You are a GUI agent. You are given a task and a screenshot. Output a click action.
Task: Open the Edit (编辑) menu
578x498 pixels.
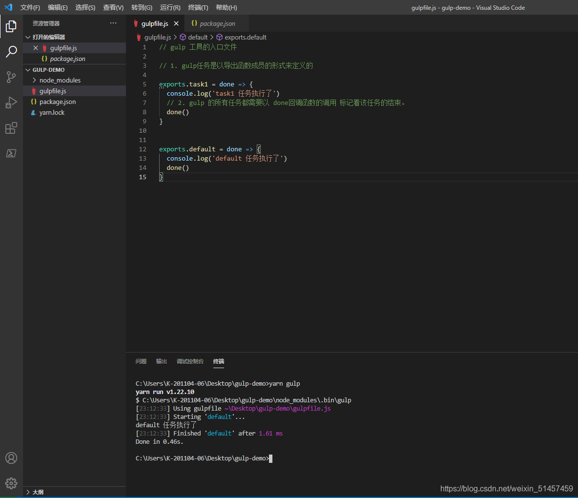coord(58,7)
